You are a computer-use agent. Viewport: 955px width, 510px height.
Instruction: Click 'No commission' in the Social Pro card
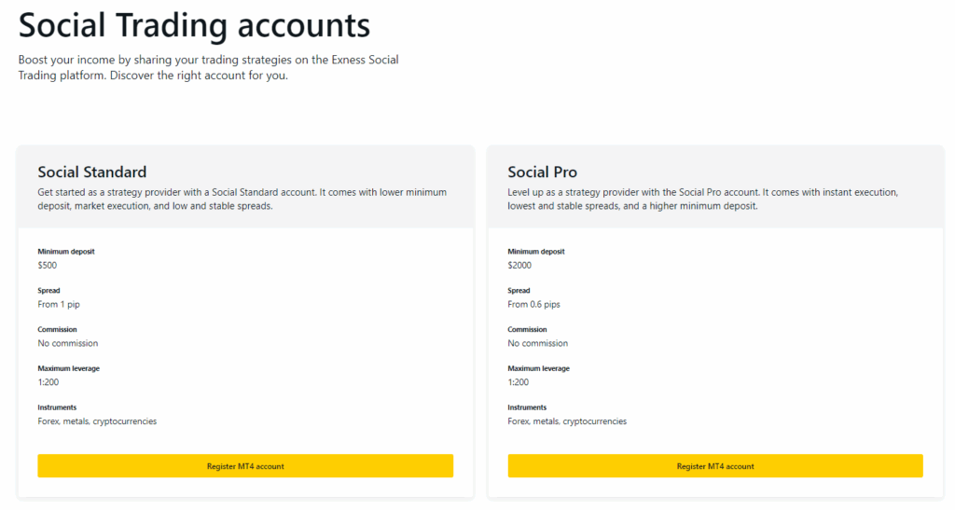pos(538,343)
